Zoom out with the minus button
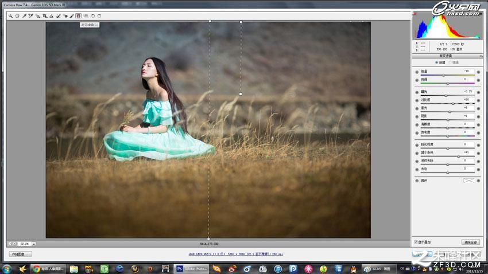 [10, 244]
